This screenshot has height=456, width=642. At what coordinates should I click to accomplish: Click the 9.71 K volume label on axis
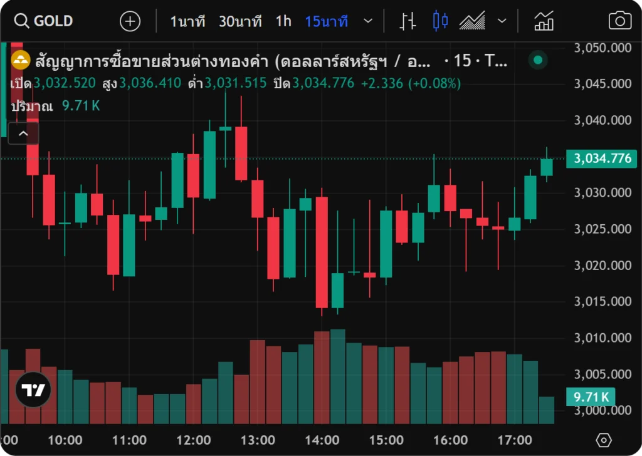[590, 396]
